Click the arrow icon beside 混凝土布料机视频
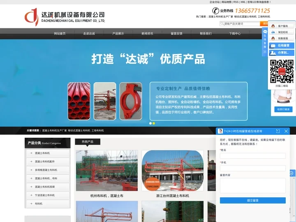296x222 pixels. (x=31, y=187)
